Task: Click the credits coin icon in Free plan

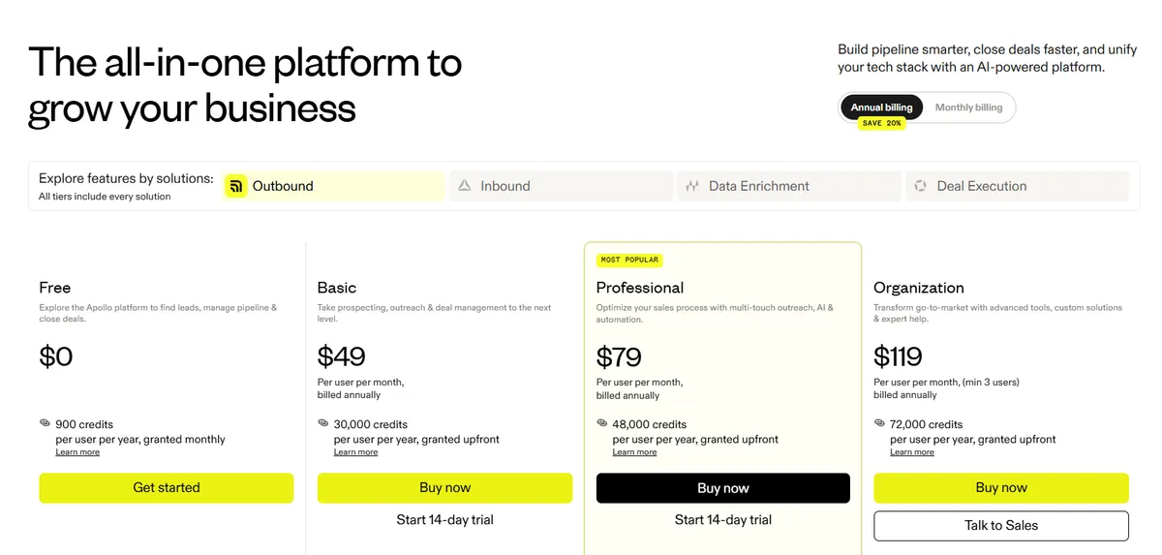Action: (45, 423)
